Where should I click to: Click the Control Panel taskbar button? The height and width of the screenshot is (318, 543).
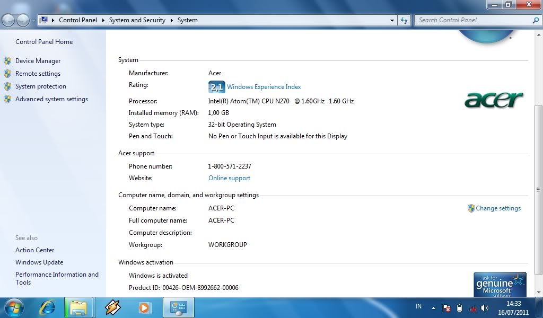coord(179,307)
